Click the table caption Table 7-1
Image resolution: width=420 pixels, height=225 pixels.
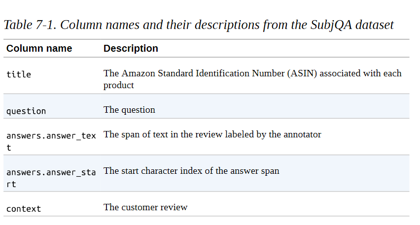pos(199,25)
